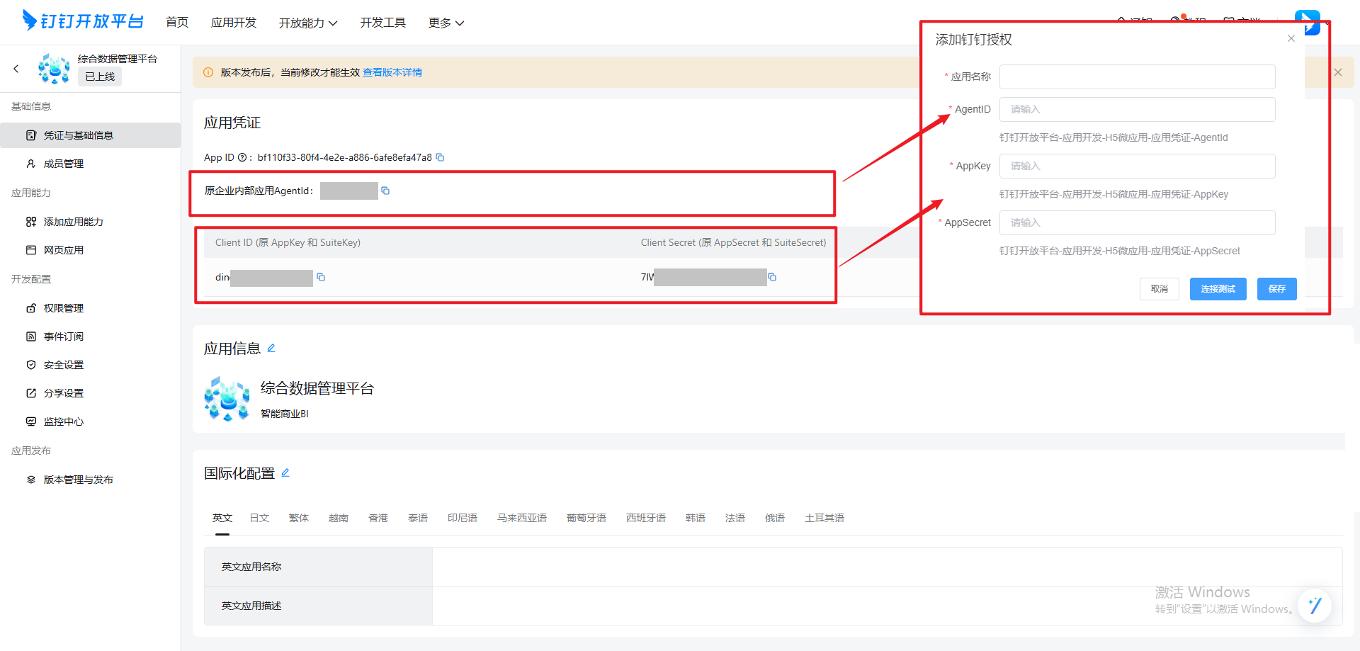The width and height of the screenshot is (1360, 651).
Task: Copy the Client ID value
Action: tap(321, 277)
